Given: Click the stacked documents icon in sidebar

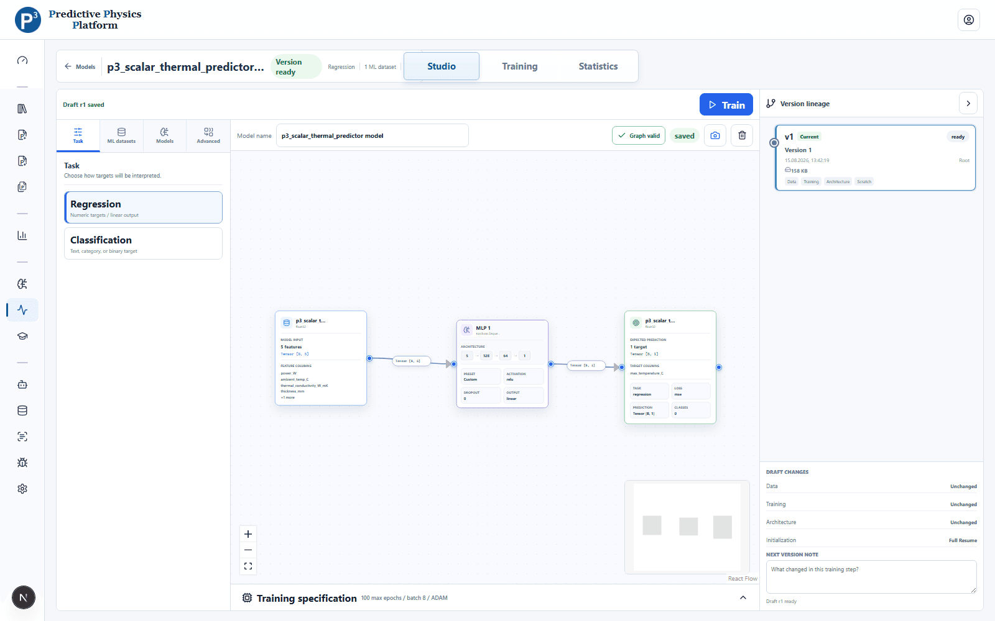Looking at the screenshot, I should (x=22, y=187).
